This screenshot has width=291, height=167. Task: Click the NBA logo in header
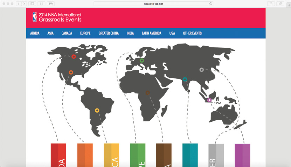pyautogui.click(x=35, y=17)
